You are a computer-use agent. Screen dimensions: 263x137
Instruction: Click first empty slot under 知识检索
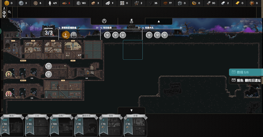pos(107,35)
